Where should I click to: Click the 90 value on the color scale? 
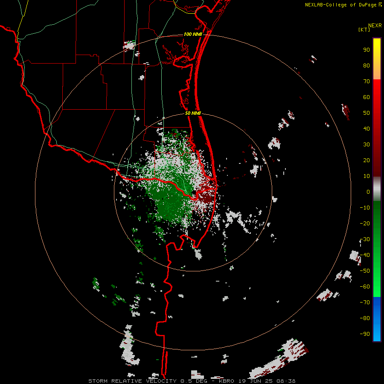(367, 50)
